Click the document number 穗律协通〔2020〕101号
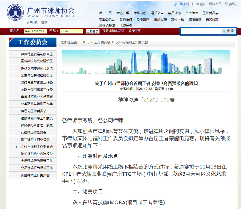Screen dimensions: 241x209 [146, 100]
